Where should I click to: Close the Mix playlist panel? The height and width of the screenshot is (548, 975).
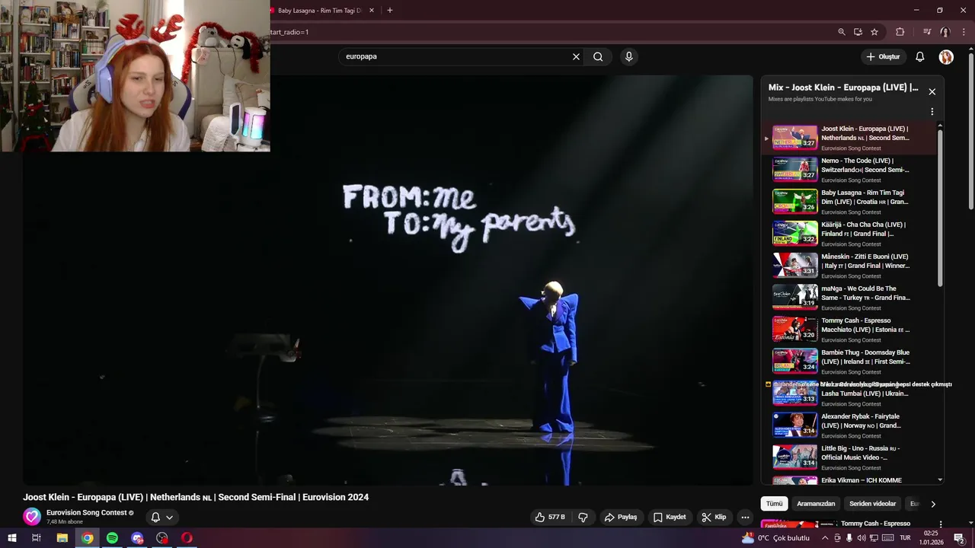click(932, 91)
